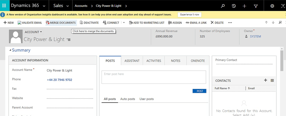Expand the CONNECT dropdown arrow
The width and height of the screenshot is (286, 116).
pyautogui.click(x=124, y=23)
